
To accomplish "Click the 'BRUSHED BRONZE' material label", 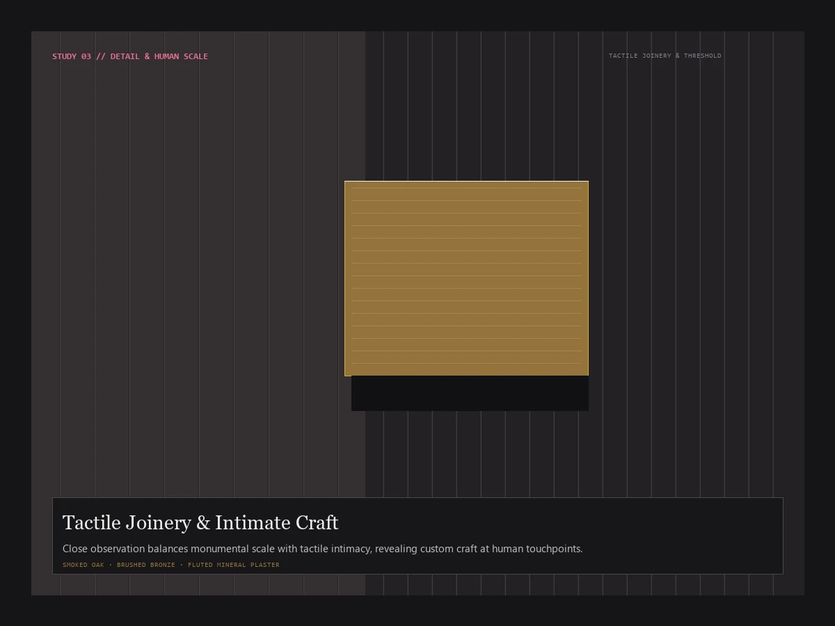I will pyautogui.click(x=146, y=565).
